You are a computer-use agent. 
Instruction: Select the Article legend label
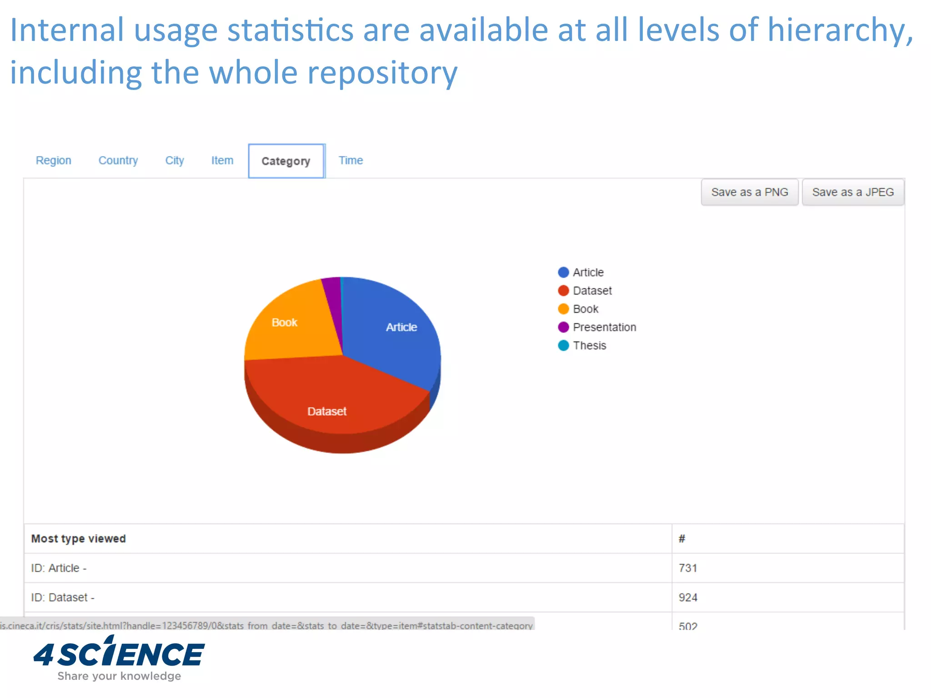588,272
